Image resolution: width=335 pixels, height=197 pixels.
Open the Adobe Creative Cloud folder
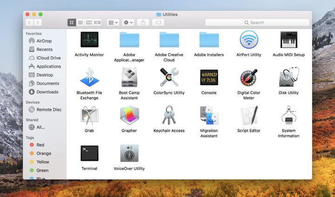click(169, 40)
